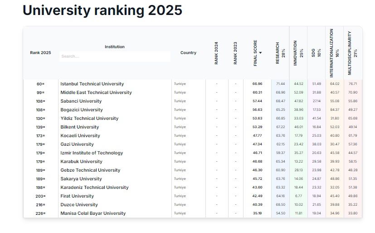
Task: Open Istanbul Technical University entry
Action: coord(92,84)
